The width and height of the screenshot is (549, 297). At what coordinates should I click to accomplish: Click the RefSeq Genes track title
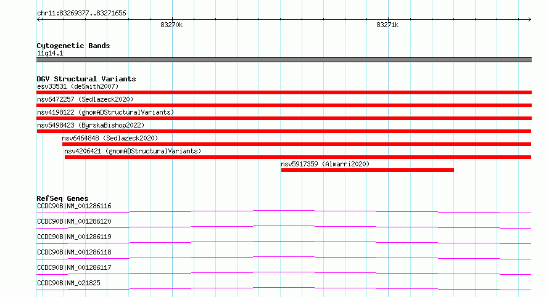[62, 198]
